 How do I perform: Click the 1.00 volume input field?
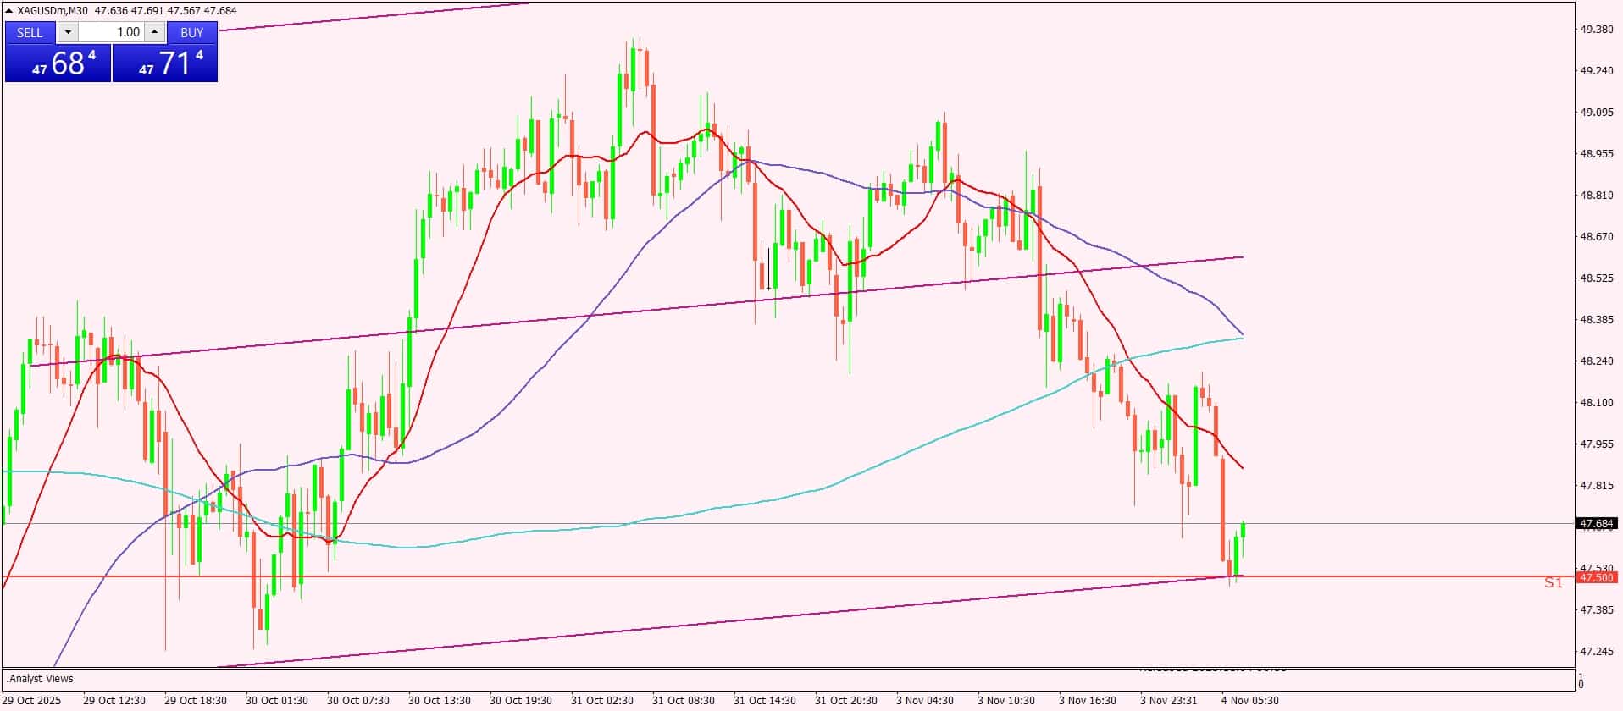(x=112, y=32)
